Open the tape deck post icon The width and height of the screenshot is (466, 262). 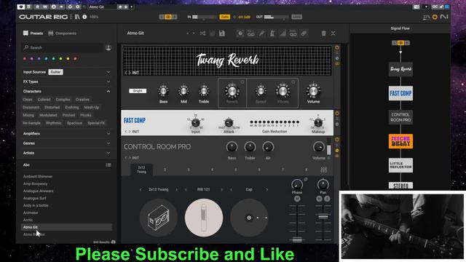coord(293,33)
